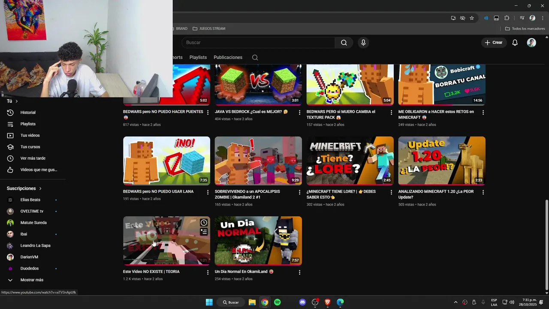
Task: Play Un Dia Normal video thumbnail
Action: point(258,241)
